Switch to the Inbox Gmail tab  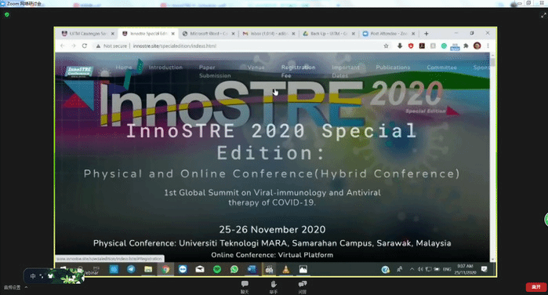coord(268,34)
